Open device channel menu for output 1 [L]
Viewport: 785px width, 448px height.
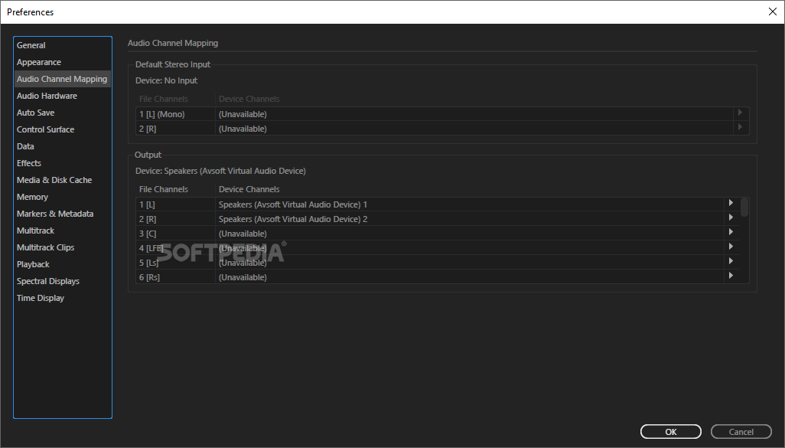tap(731, 203)
